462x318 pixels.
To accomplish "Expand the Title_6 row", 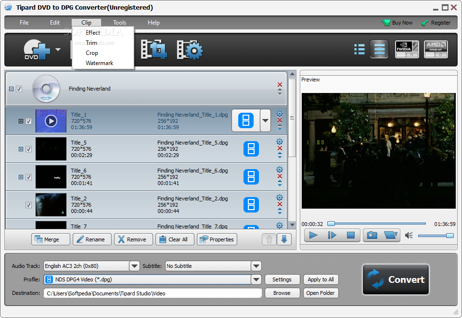I will [21, 177].
